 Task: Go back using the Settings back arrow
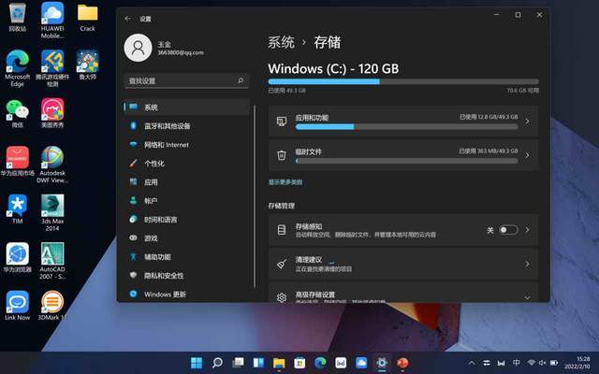[x=127, y=19]
